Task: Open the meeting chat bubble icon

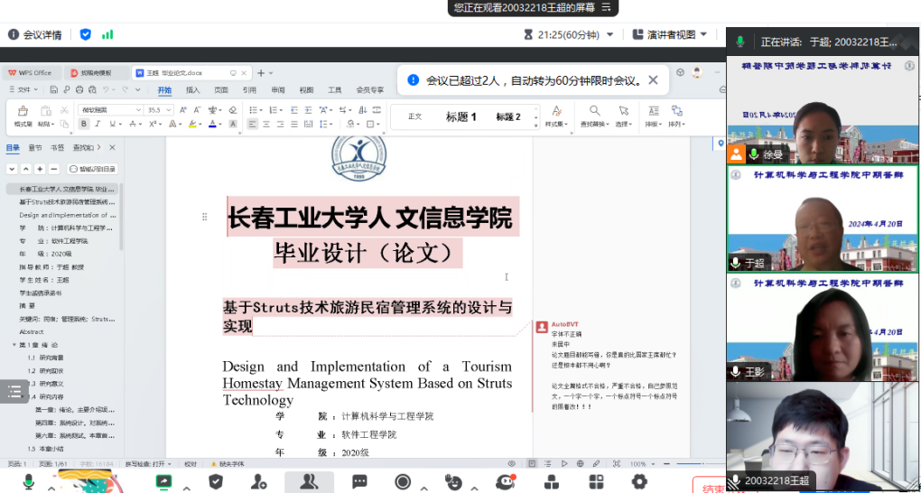Action: (359, 481)
